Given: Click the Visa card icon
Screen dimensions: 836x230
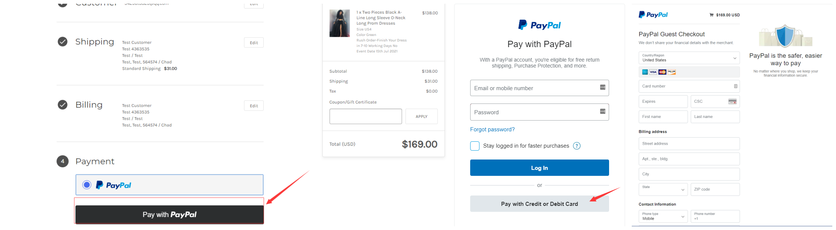Looking at the screenshot, I should coord(653,72).
